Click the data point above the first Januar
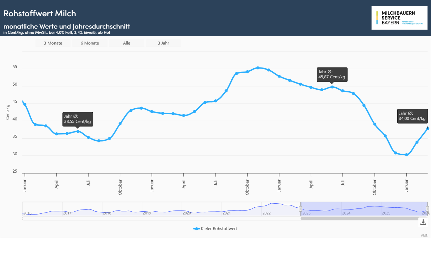 pyautogui.click(x=25, y=105)
